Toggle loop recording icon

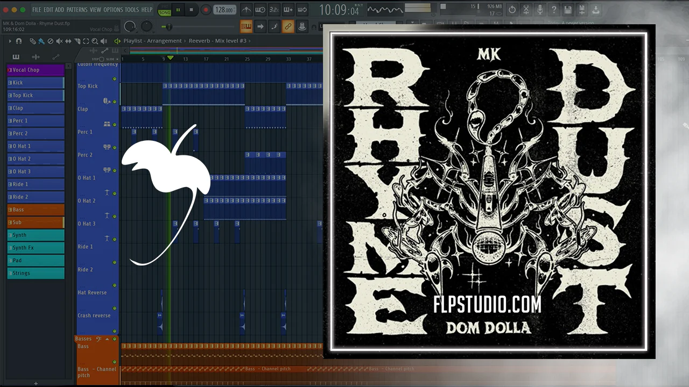(302, 10)
